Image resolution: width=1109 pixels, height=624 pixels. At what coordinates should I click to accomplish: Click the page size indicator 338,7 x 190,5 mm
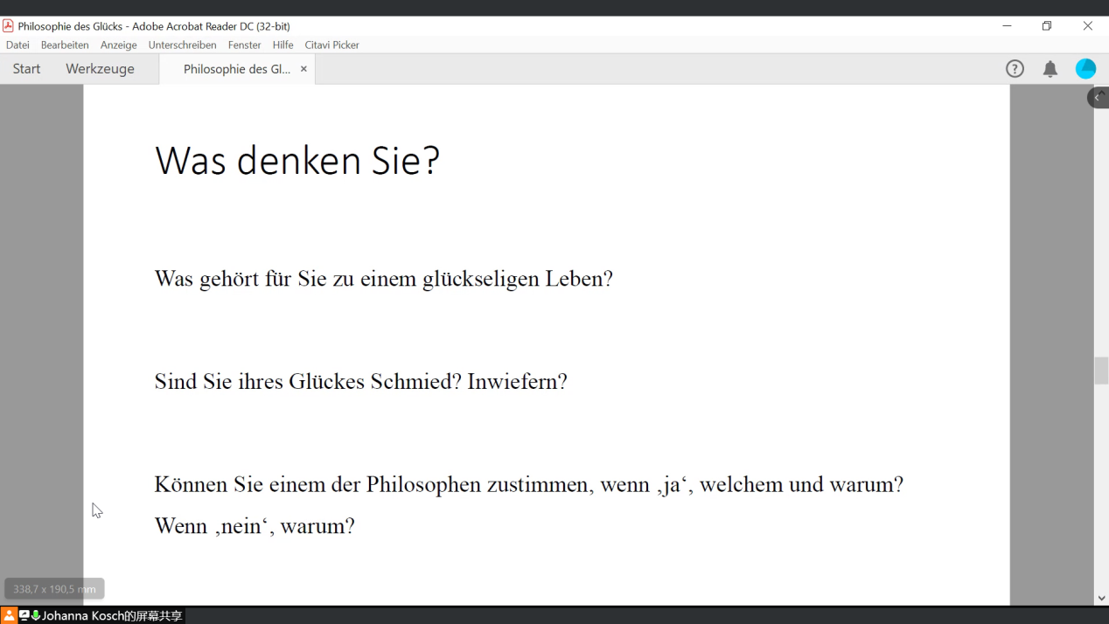pos(54,589)
